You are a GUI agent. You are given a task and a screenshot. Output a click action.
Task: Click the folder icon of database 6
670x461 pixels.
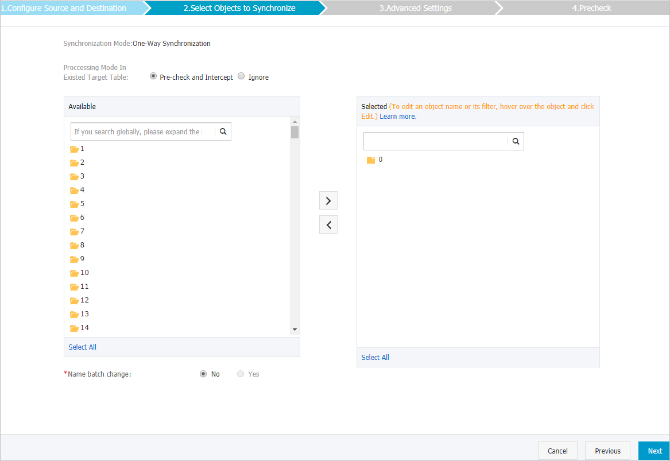point(75,218)
